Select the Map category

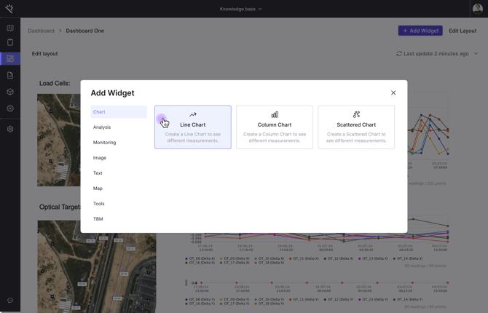(119, 189)
